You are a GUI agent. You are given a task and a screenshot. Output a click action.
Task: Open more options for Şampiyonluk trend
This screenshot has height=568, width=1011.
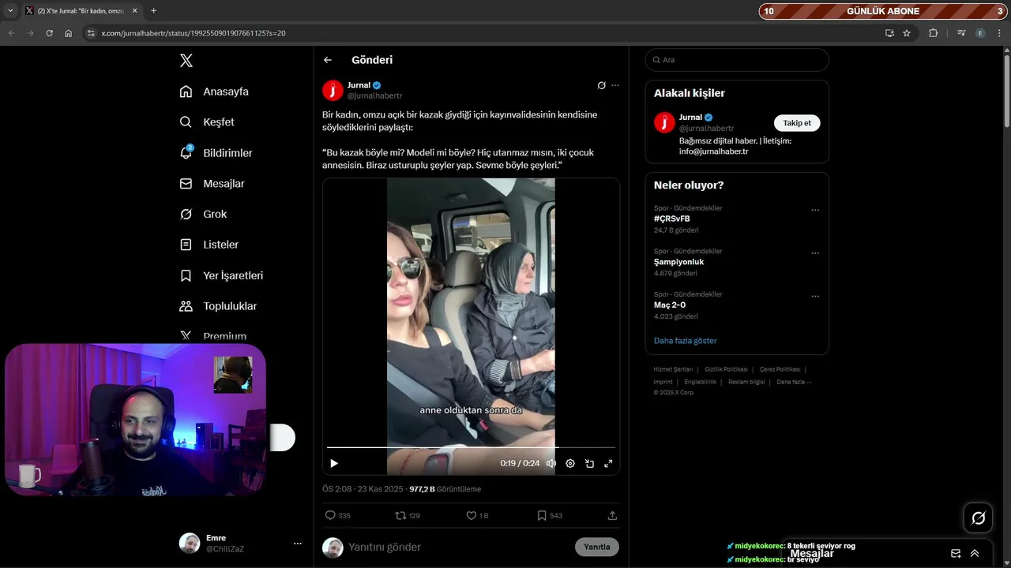click(x=815, y=253)
